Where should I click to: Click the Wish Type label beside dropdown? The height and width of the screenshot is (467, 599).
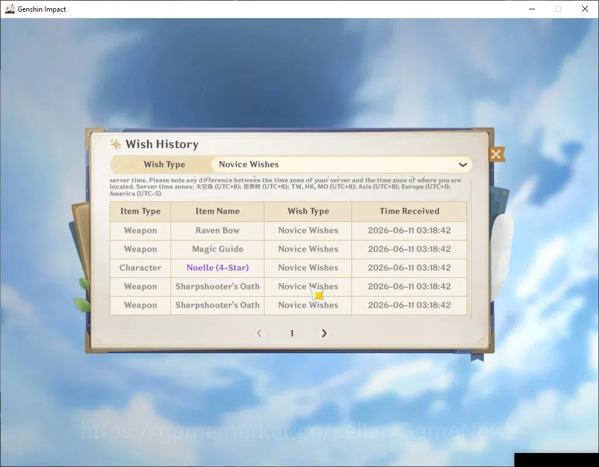164,165
